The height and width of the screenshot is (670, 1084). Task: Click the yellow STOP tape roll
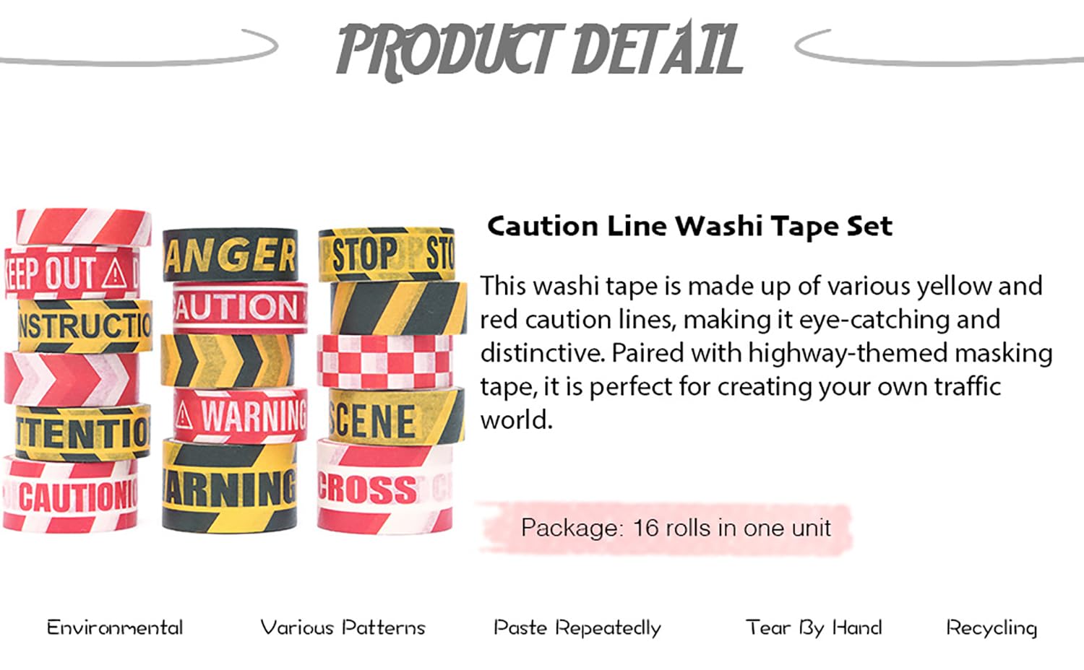pos(387,254)
